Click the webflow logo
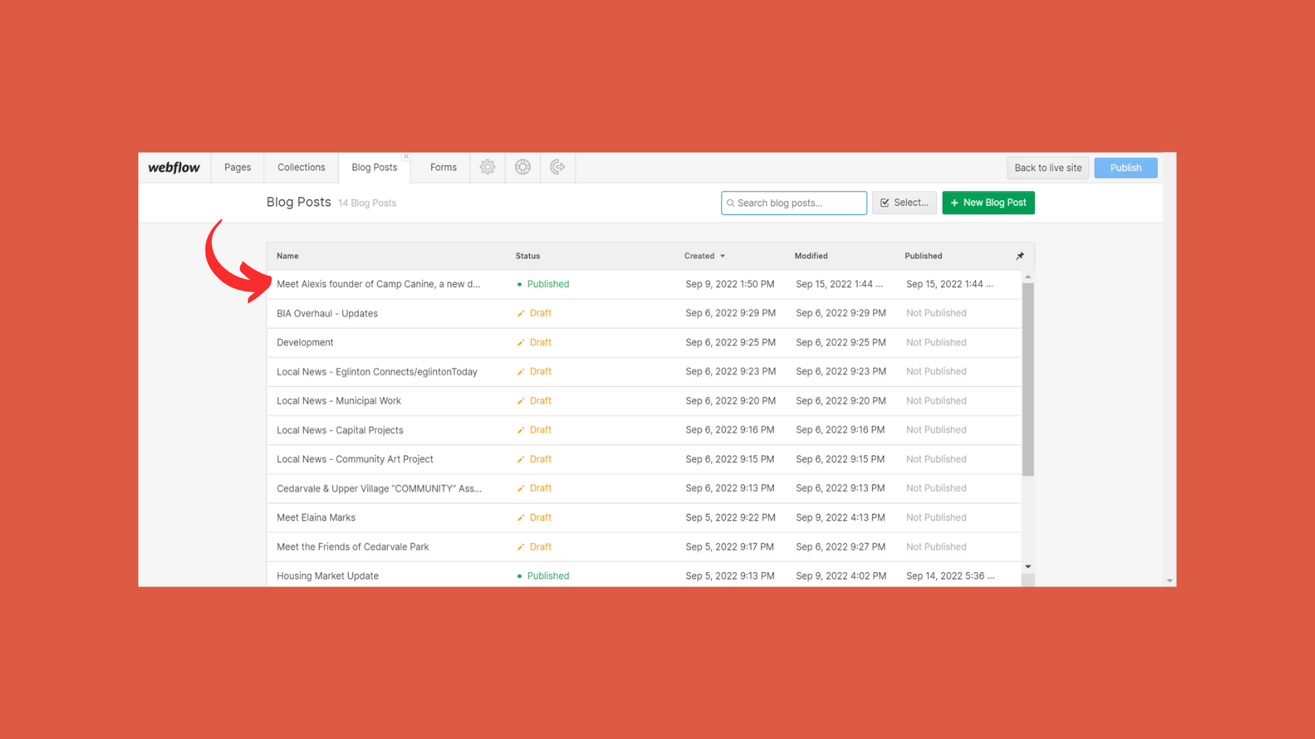Image resolution: width=1315 pixels, height=739 pixels. (174, 168)
